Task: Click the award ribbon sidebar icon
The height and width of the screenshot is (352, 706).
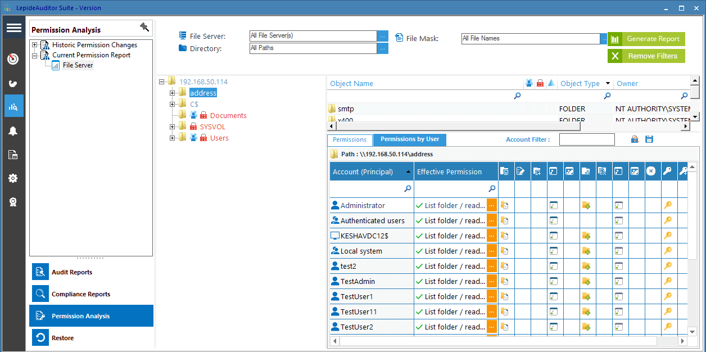Action: point(13,202)
